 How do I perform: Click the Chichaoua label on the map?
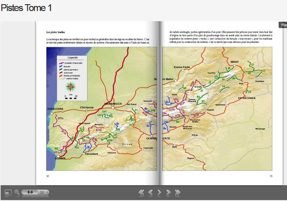pyautogui.click(x=87, y=107)
